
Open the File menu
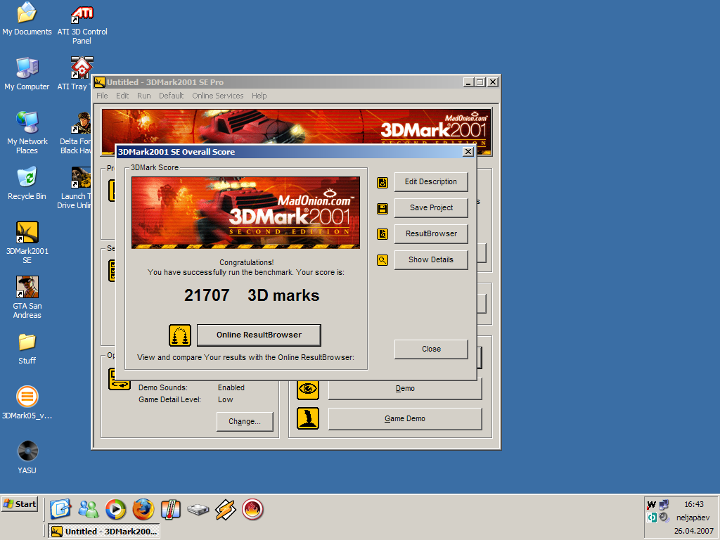click(x=102, y=96)
